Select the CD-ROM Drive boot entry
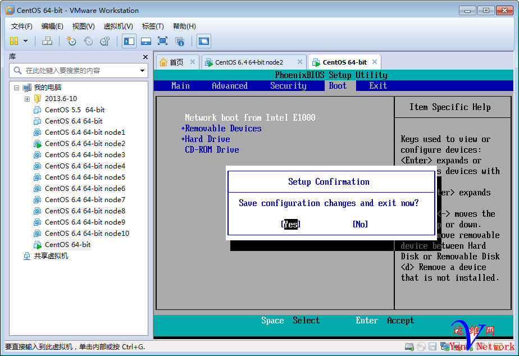 coord(212,149)
